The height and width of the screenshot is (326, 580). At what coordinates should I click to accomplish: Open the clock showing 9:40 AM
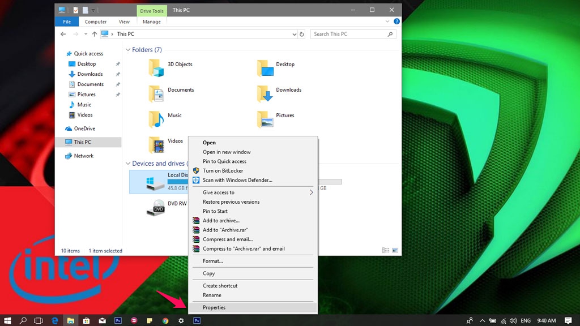coord(547,320)
